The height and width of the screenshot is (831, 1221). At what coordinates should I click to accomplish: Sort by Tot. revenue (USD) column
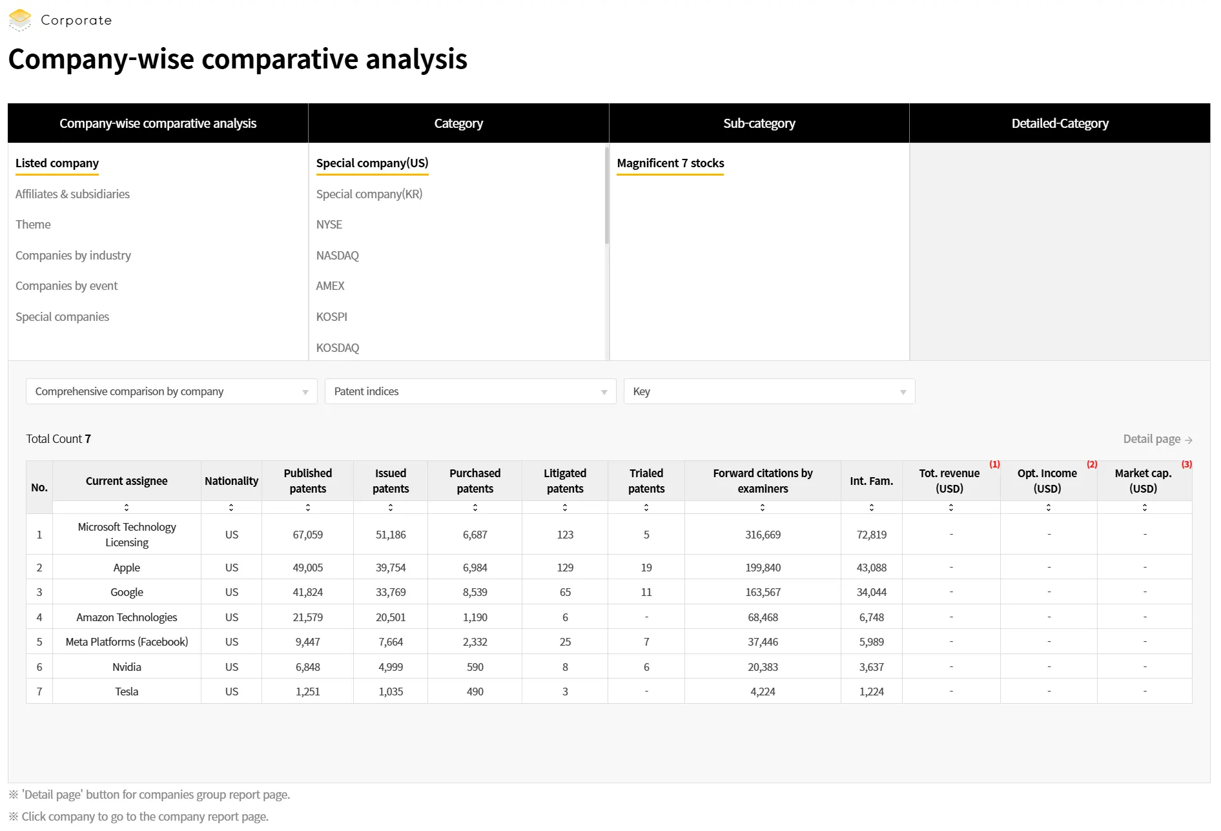click(951, 508)
